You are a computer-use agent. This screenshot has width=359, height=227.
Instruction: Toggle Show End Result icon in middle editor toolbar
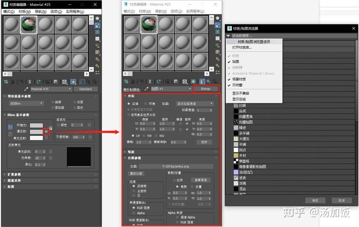click(202, 82)
